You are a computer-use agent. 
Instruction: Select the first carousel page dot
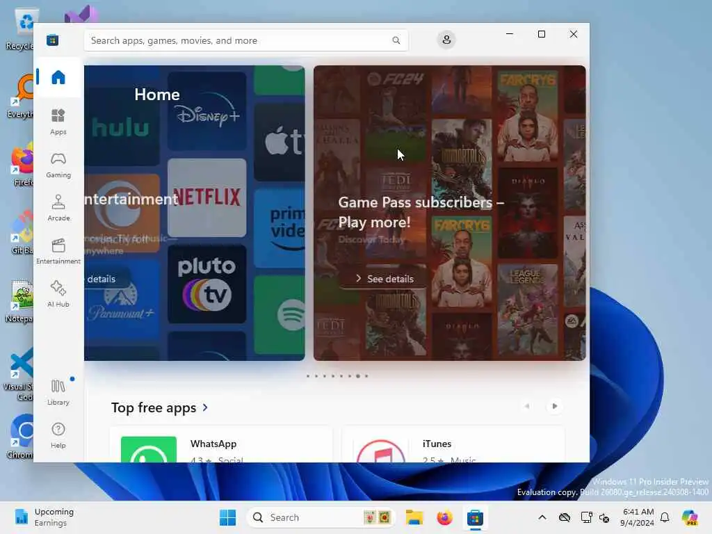click(x=308, y=376)
